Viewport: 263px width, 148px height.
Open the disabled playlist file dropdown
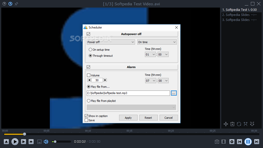(131, 107)
